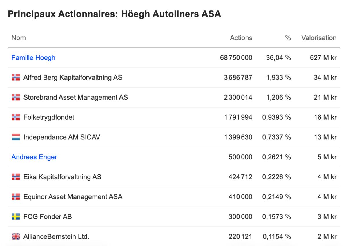
Task: Click the Principaux Actionnaires heading
Action: click(x=114, y=14)
